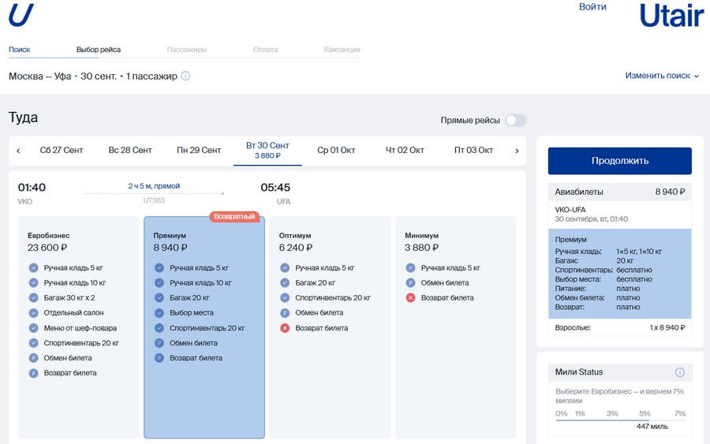Switch to date Ср 01 Окт
The width and height of the screenshot is (710, 444).
pos(336,151)
